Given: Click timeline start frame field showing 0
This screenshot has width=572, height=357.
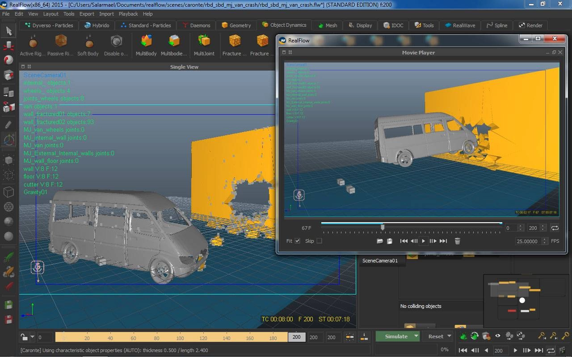Looking at the screenshot, I should (45, 337).
